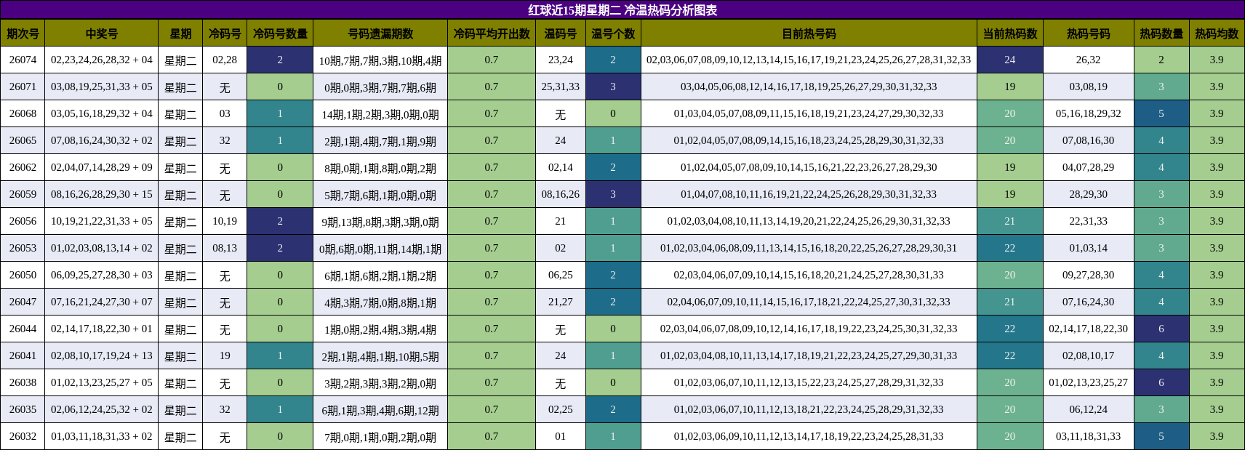Select warm number cell 08,16,26
Screen dimensions: 1245x450
pyautogui.click(x=561, y=194)
